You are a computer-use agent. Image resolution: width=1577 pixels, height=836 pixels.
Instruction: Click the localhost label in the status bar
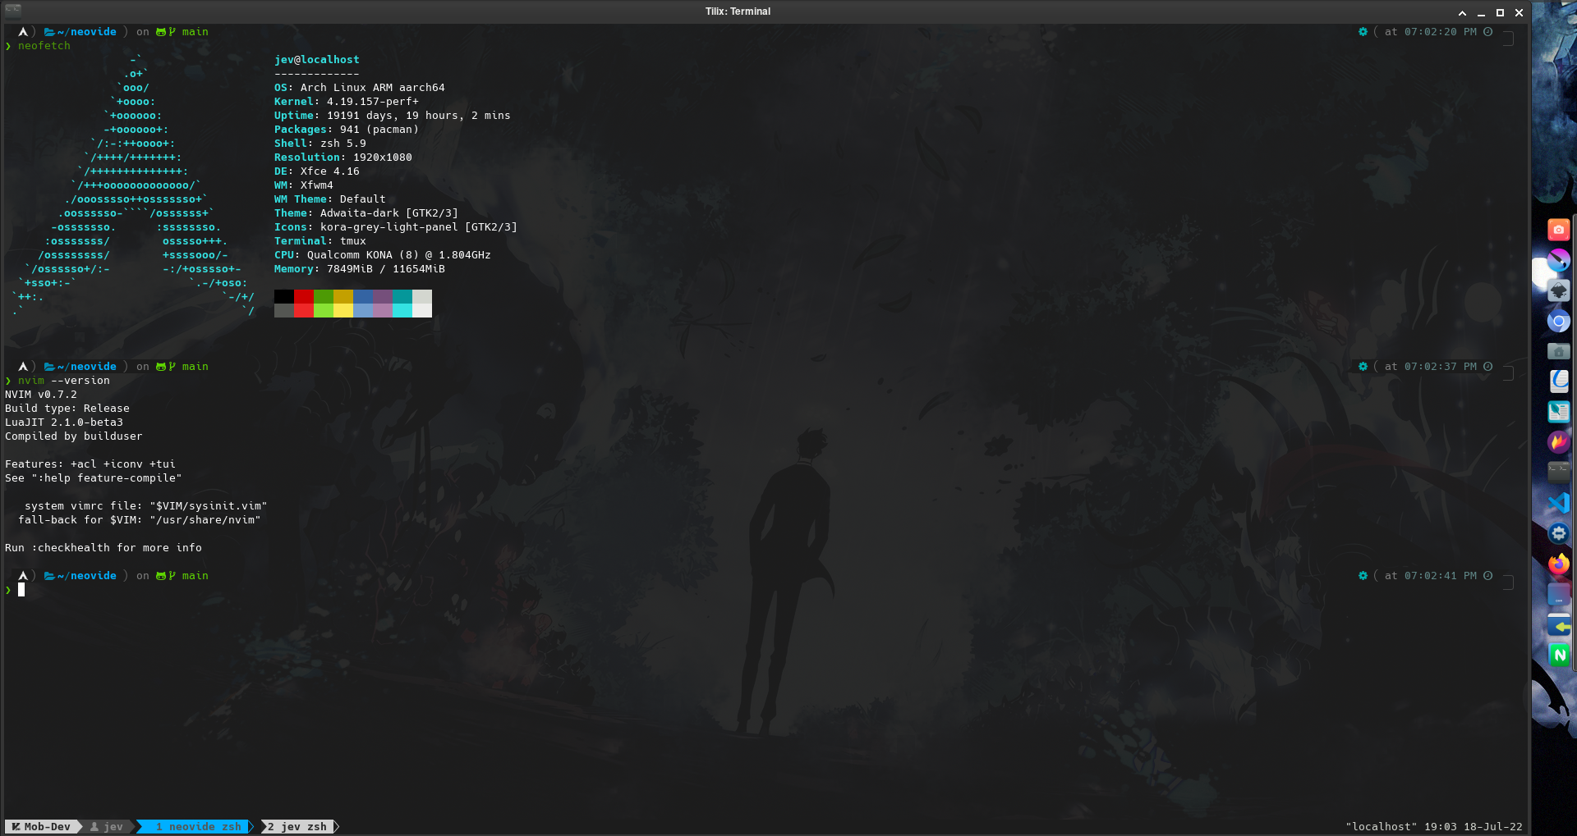[1380, 827]
